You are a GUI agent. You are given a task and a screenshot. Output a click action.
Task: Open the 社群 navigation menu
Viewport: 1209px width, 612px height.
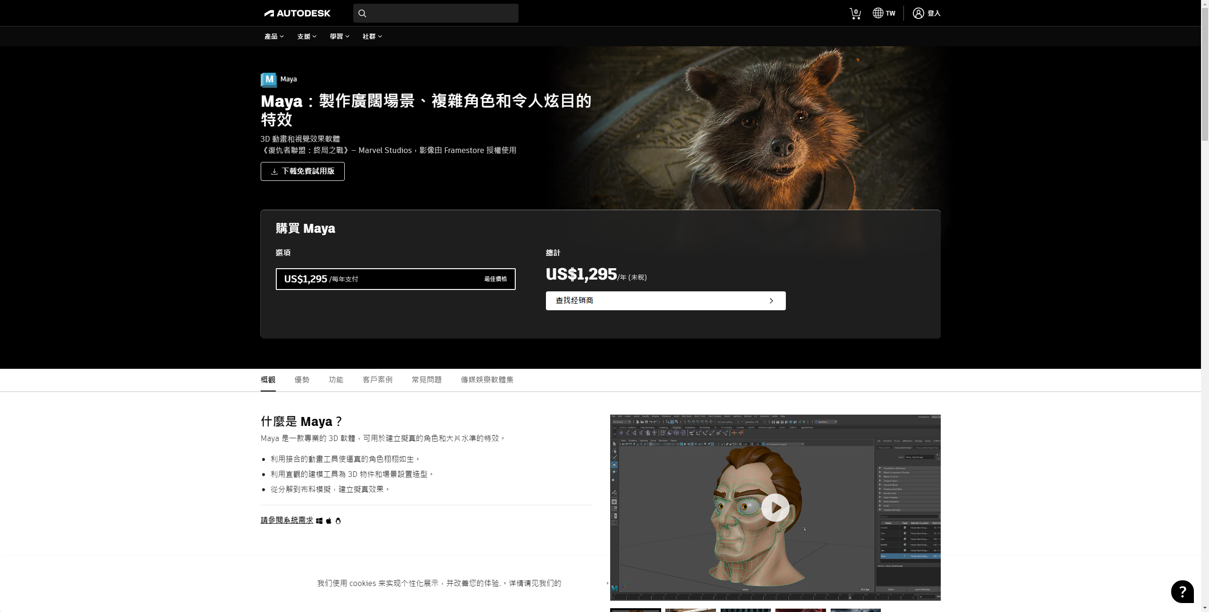point(372,36)
